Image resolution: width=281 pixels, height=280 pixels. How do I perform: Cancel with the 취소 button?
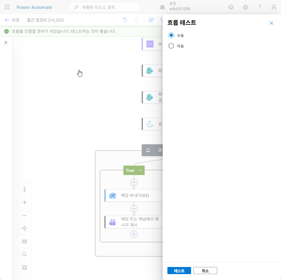205,271
